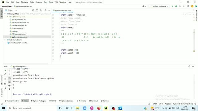Viewport: 198px width, 111px height.
Task: Open the Tools menu
Action: 51,2
